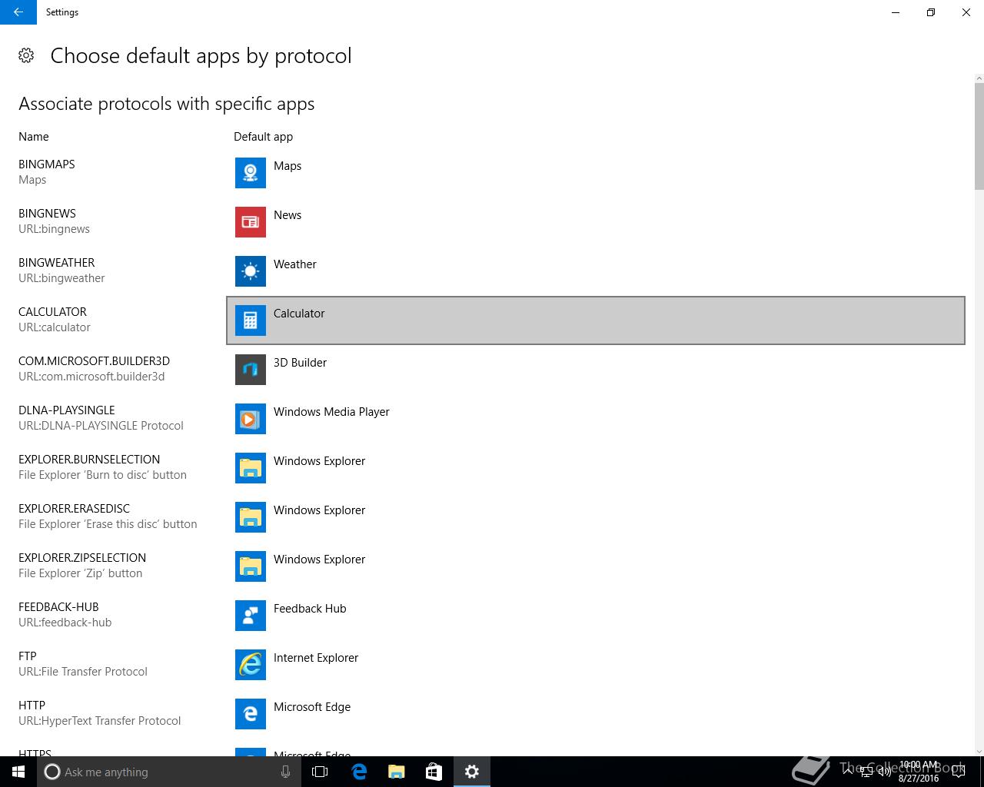
Task: Click the EXPLORER.ERASEDISC protocol name
Action: (x=75, y=509)
